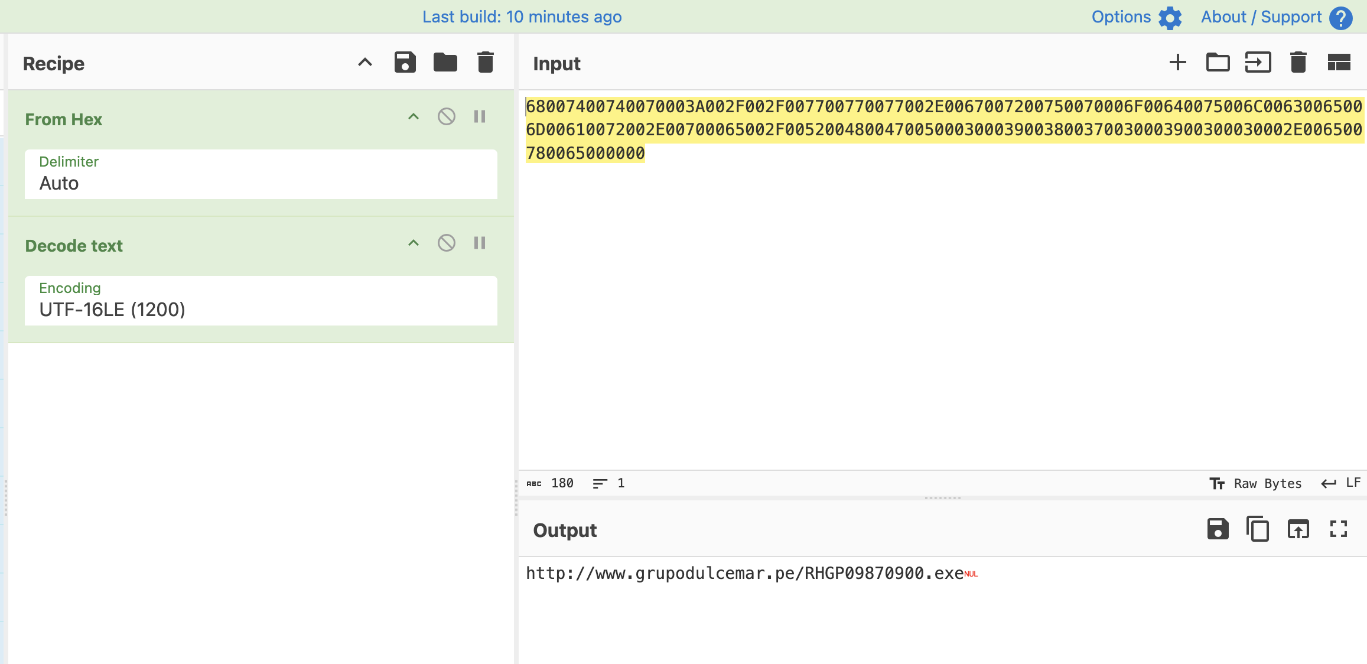Disable the Decode text operation

tap(446, 243)
